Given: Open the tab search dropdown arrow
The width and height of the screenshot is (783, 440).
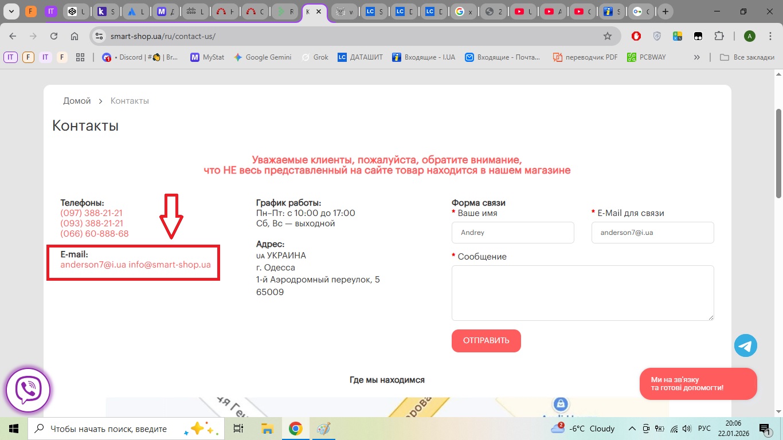Looking at the screenshot, I should click(11, 11).
